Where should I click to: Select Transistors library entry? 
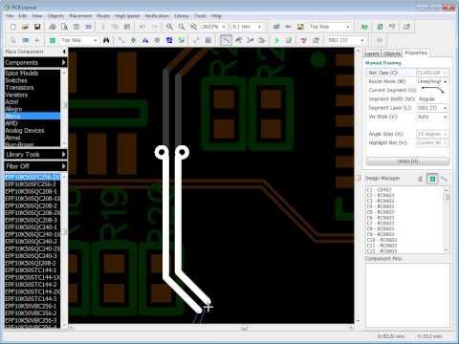pyautogui.click(x=33, y=88)
